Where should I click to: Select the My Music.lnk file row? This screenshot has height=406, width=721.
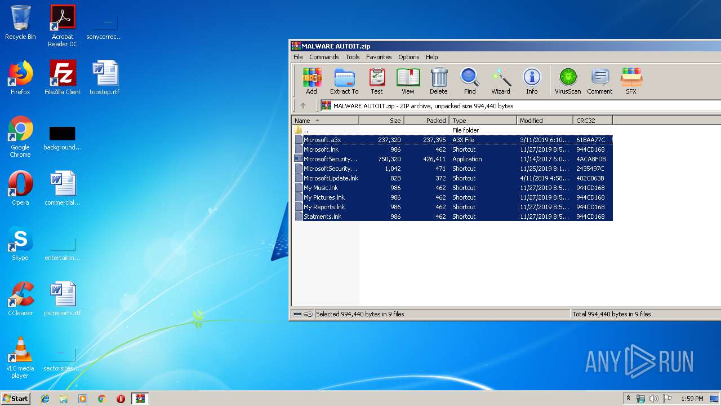452,188
